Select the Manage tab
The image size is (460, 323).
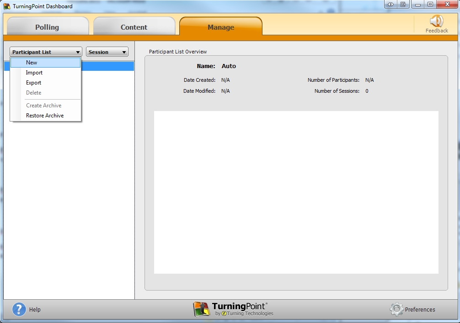(221, 27)
